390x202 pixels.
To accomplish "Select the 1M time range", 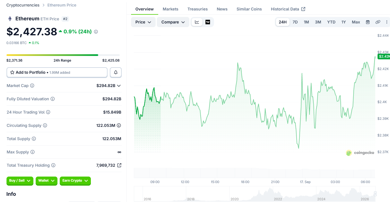I will 306,22.
